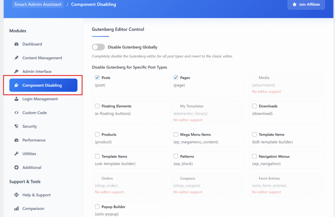Check the usk-template-builder Template Items checkbox
Image resolution: width=335 pixels, height=217 pixels.
97,156
